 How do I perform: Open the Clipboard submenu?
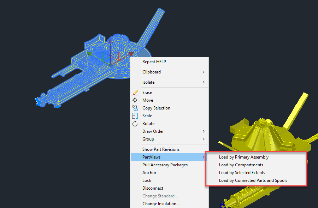tap(170, 72)
